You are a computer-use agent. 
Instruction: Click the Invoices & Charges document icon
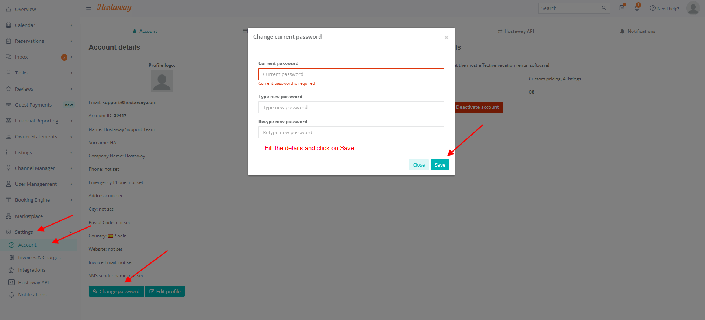tap(12, 257)
